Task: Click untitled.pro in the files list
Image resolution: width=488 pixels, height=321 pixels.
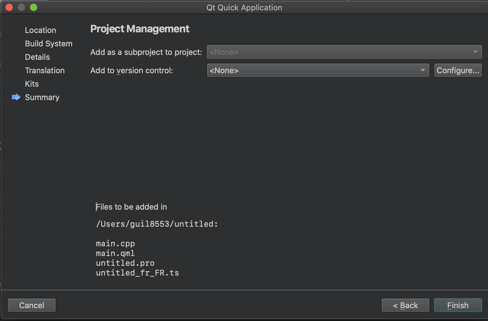Action: 125,263
